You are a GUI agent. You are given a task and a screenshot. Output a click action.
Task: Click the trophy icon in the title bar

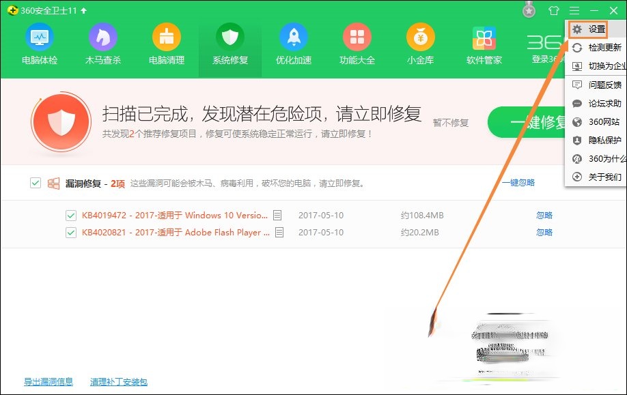tap(529, 10)
